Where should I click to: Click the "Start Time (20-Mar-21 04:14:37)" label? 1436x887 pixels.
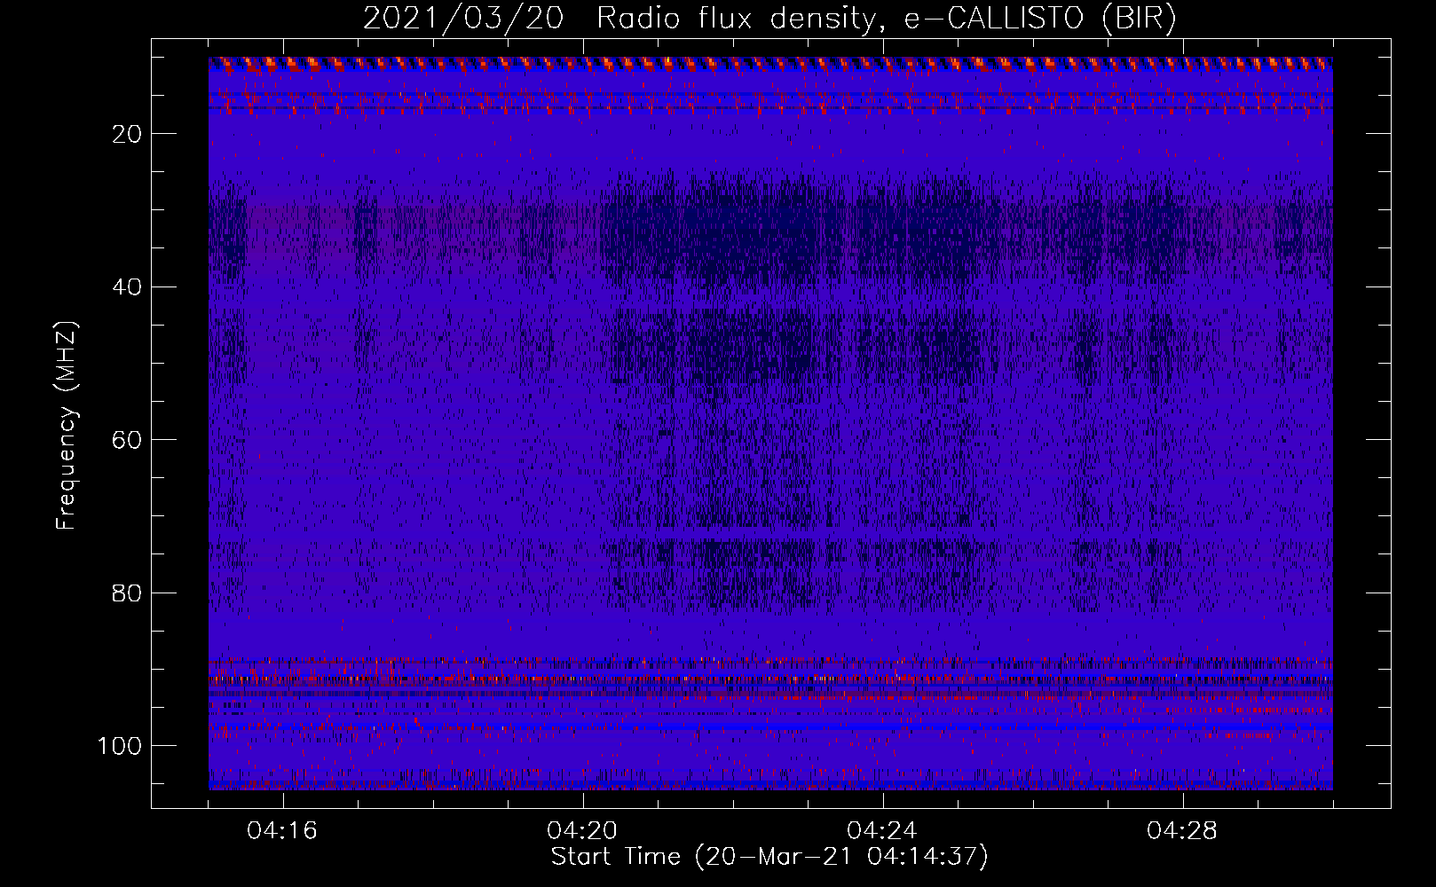point(769,857)
